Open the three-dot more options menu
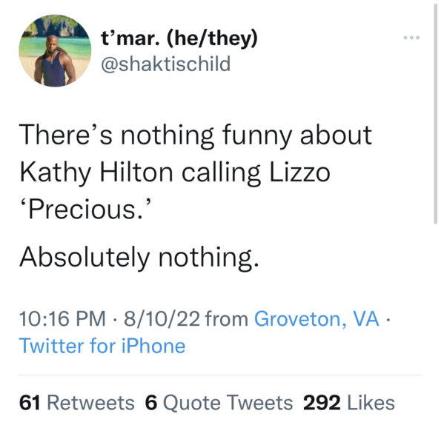 [x=411, y=37]
